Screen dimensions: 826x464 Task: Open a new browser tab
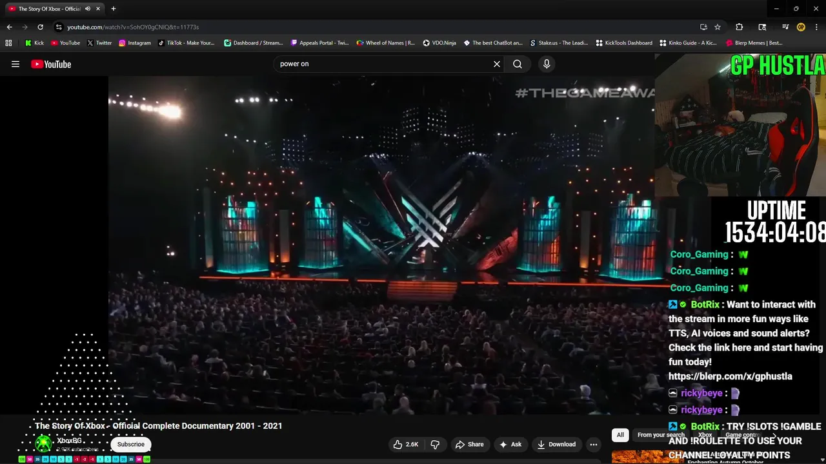(114, 9)
